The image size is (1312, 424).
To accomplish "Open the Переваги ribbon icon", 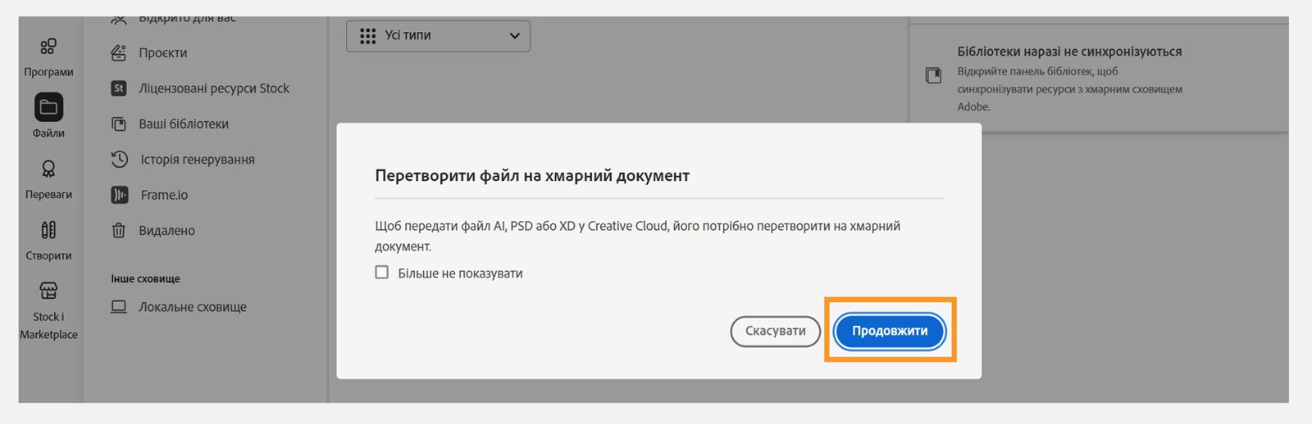I will coord(48,169).
